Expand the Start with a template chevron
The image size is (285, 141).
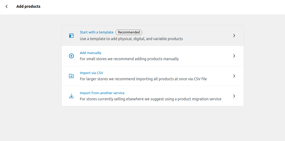[234, 36]
